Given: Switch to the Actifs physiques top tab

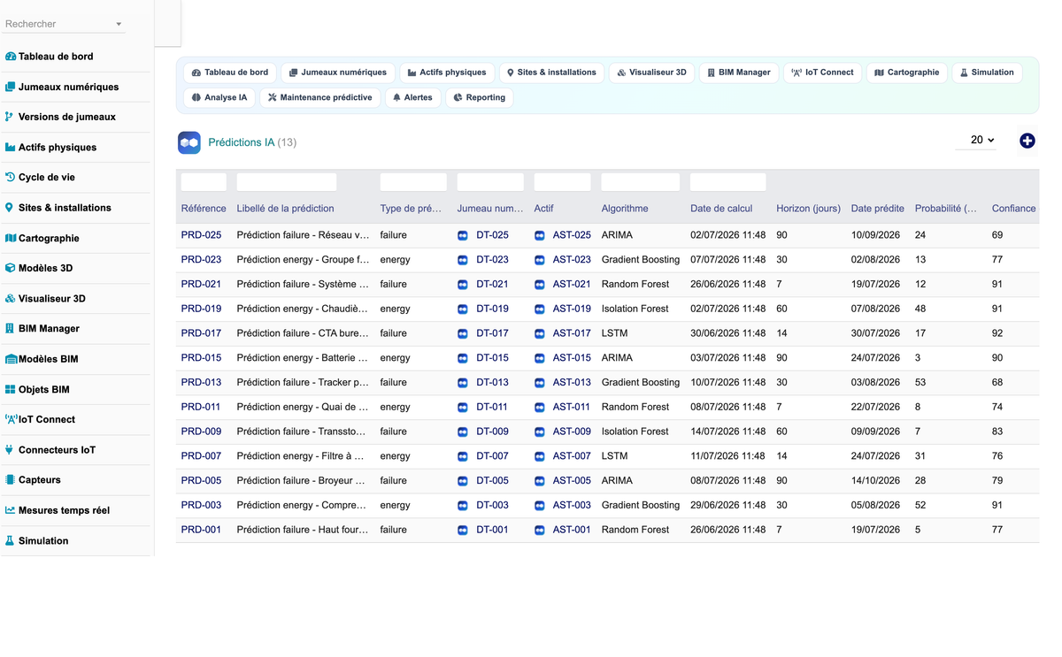Looking at the screenshot, I should [x=447, y=73].
